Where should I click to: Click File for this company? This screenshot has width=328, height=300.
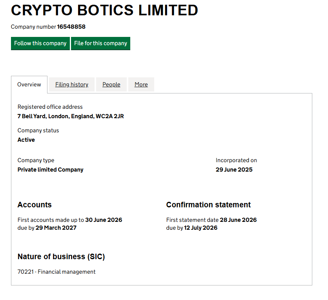pos(100,43)
